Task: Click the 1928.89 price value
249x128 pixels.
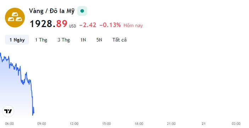Action: (49, 24)
